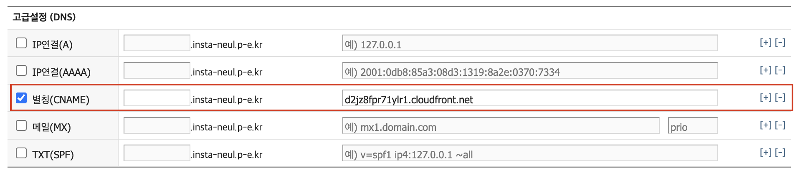Viewport: 800px width, 175px height.
Task: Enable the IP연결(A) checkbox
Action: click(x=21, y=43)
